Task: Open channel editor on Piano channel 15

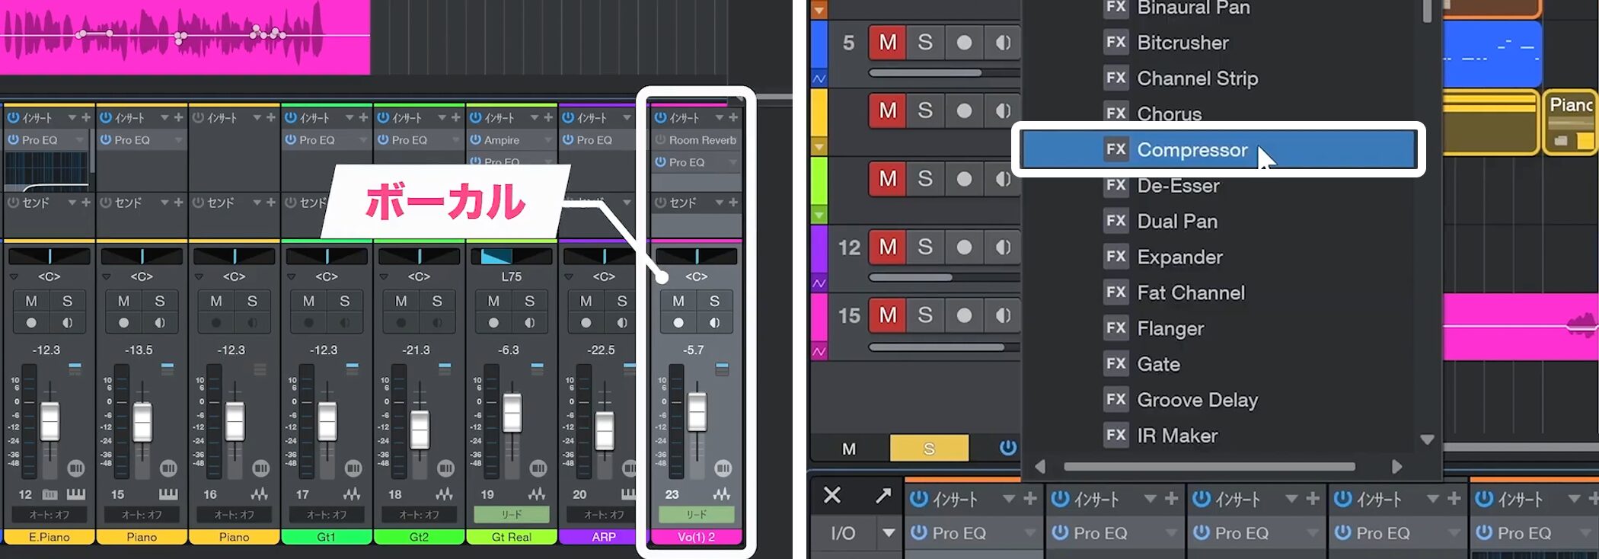Action: pyautogui.click(x=168, y=468)
